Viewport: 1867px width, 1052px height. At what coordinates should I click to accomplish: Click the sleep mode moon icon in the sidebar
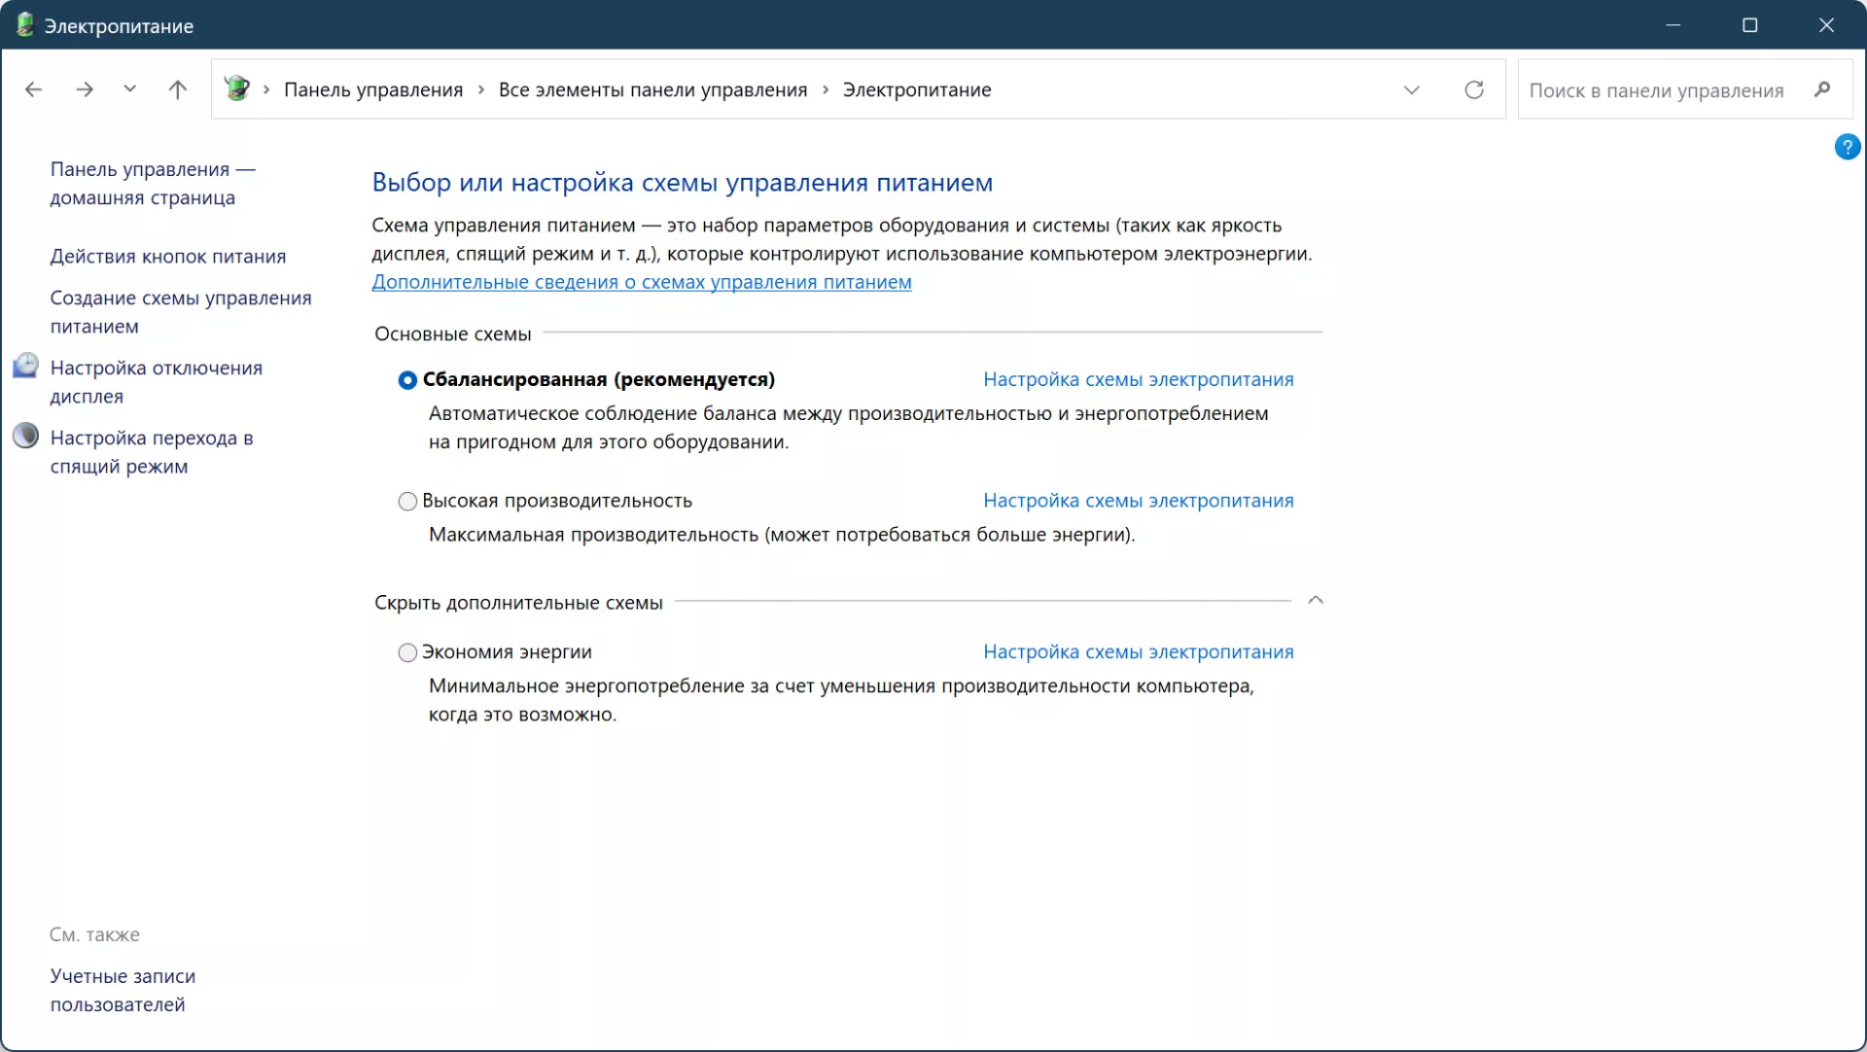[x=25, y=436]
